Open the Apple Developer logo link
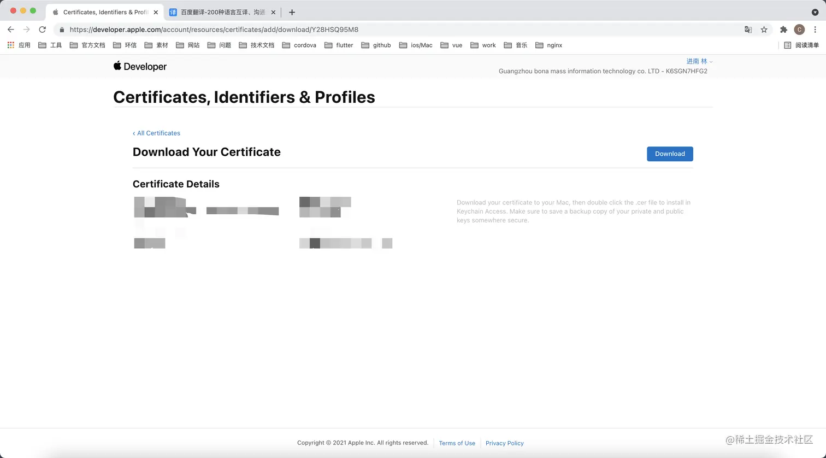The image size is (826, 458). click(140, 66)
